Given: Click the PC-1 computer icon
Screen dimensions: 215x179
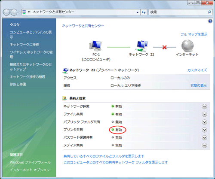Looking at the screenshot, I should pos(95,46).
